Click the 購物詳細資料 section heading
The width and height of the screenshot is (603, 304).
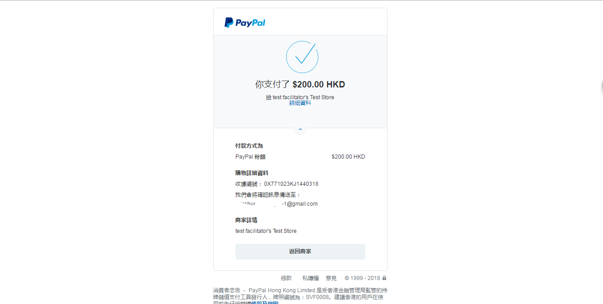click(x=252, y=173)
